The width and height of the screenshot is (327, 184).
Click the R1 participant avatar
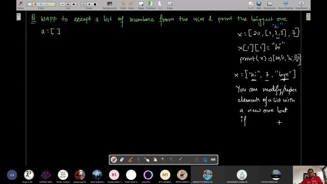[114, 175]
